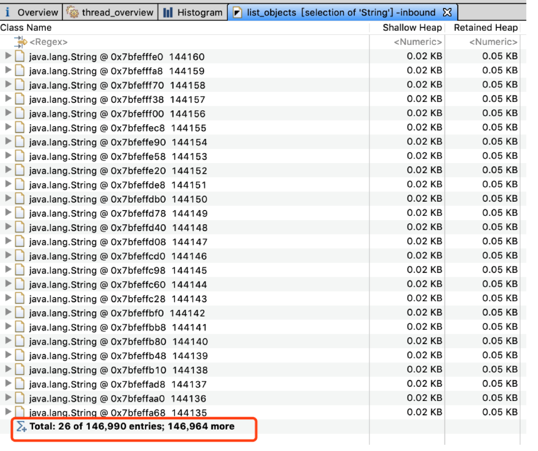Click the object icon for String 144160

[20, 57]
